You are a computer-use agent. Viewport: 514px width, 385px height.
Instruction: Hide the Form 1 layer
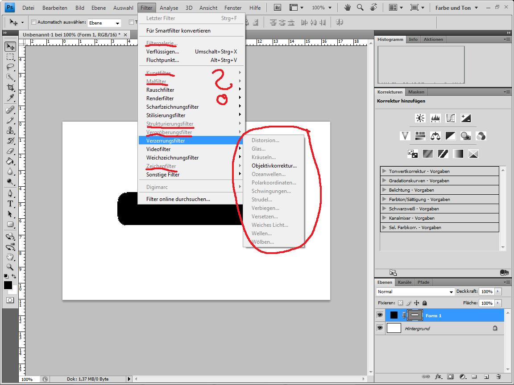click(380, 315)
